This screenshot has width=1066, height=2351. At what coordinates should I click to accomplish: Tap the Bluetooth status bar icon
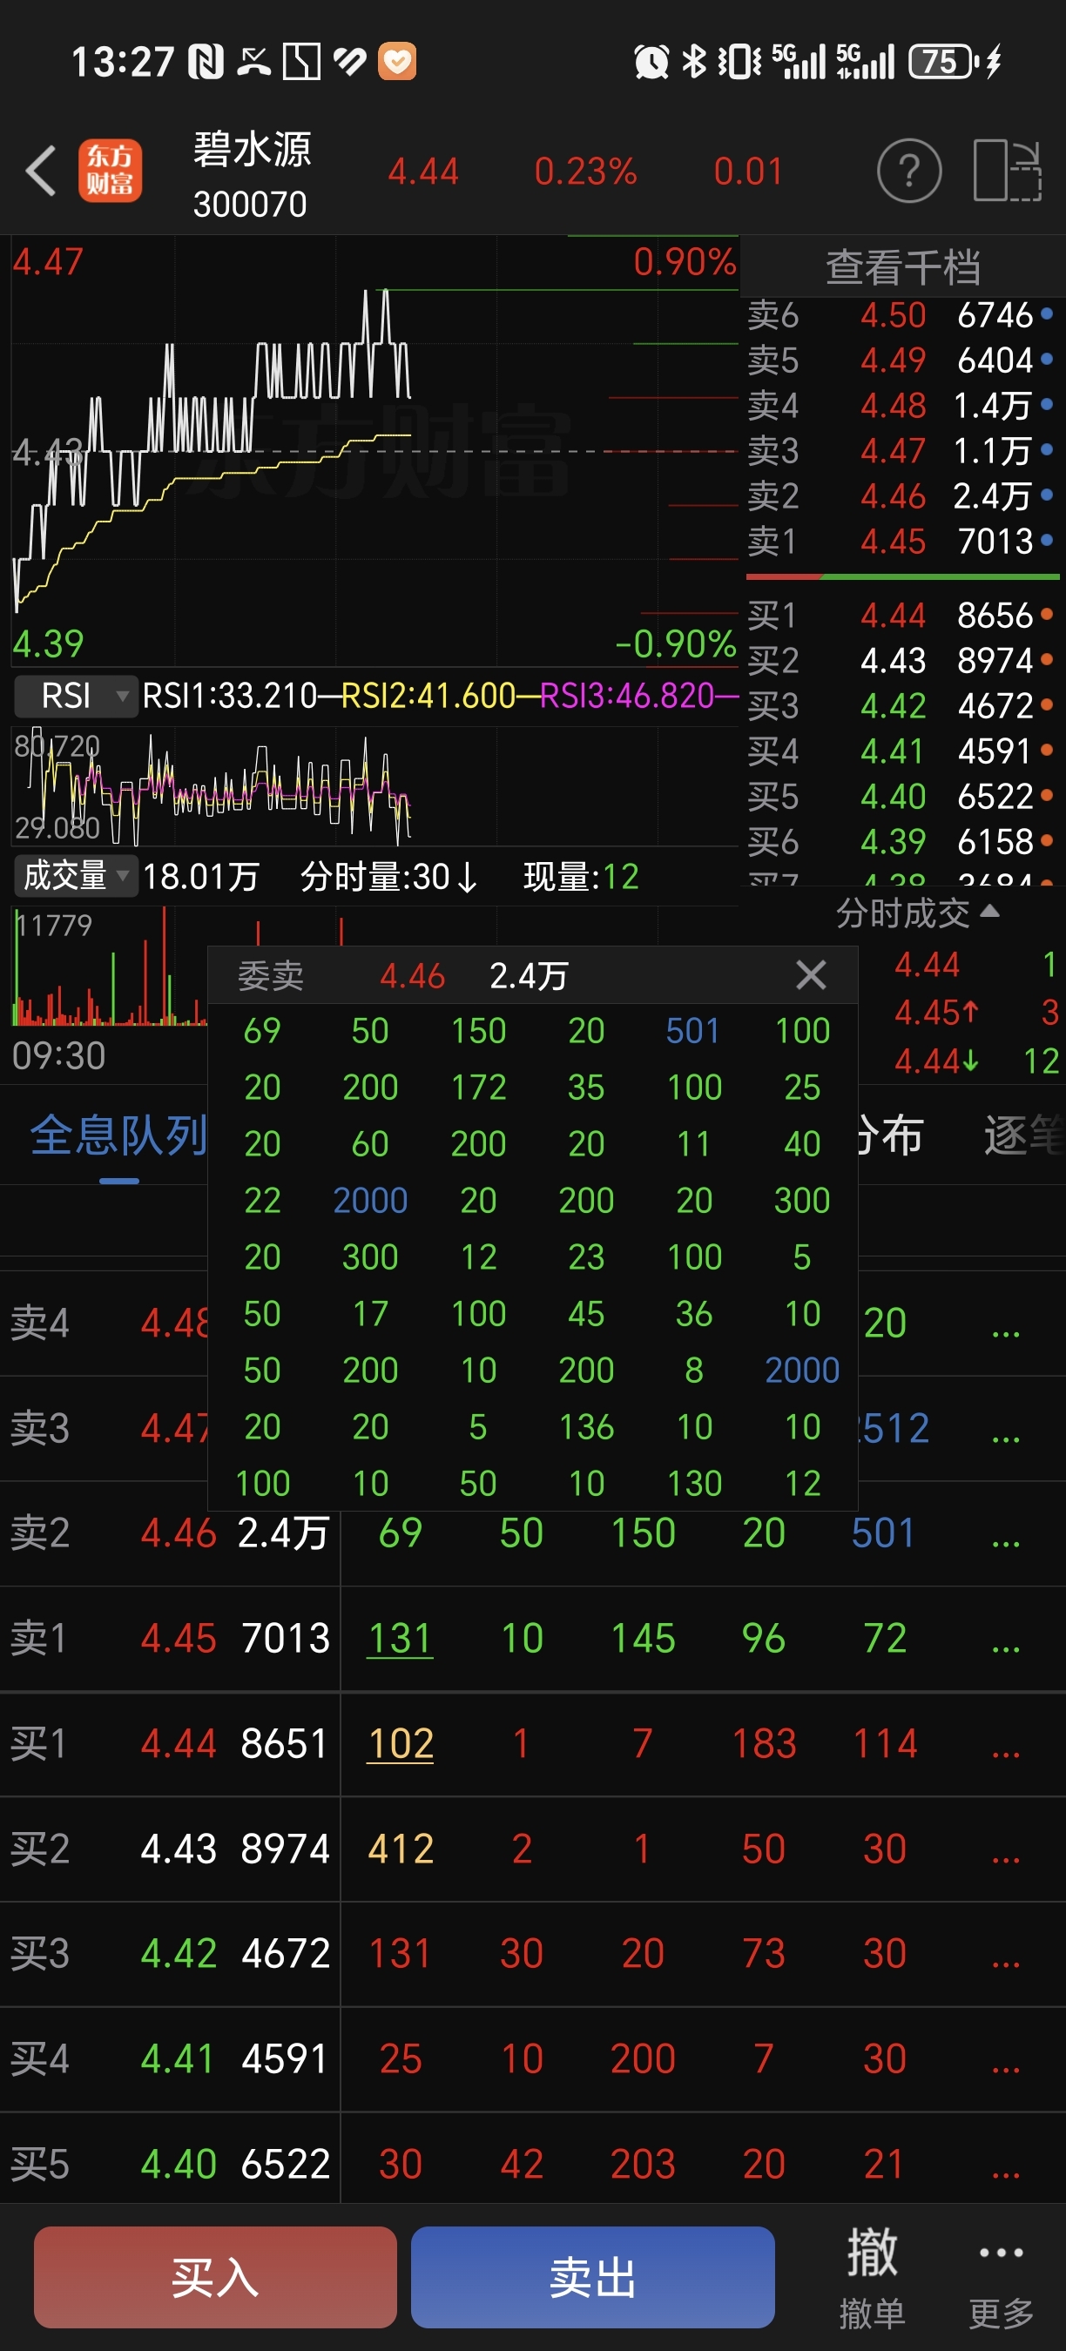pyautogui.click(x=694, y=62)
